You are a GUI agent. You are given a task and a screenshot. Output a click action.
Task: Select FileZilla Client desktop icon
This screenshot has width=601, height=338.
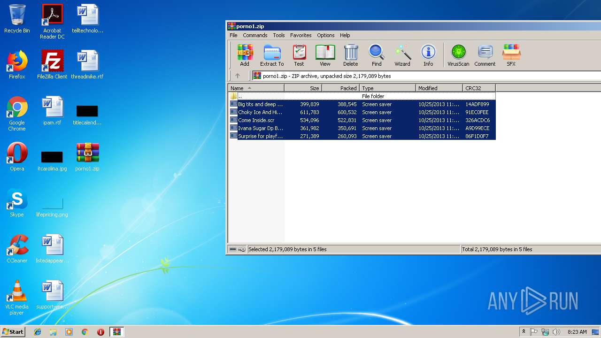point(52,65)
